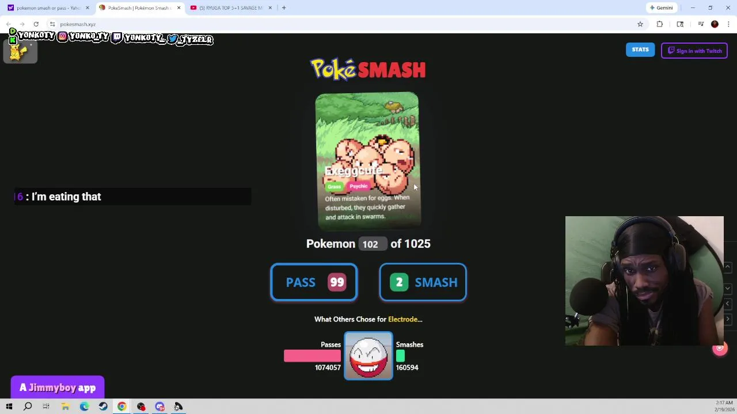Viewport: 737px width, 414px height.
Task: Edit the Pokémon number field showing 102
Action: [373, 244]
